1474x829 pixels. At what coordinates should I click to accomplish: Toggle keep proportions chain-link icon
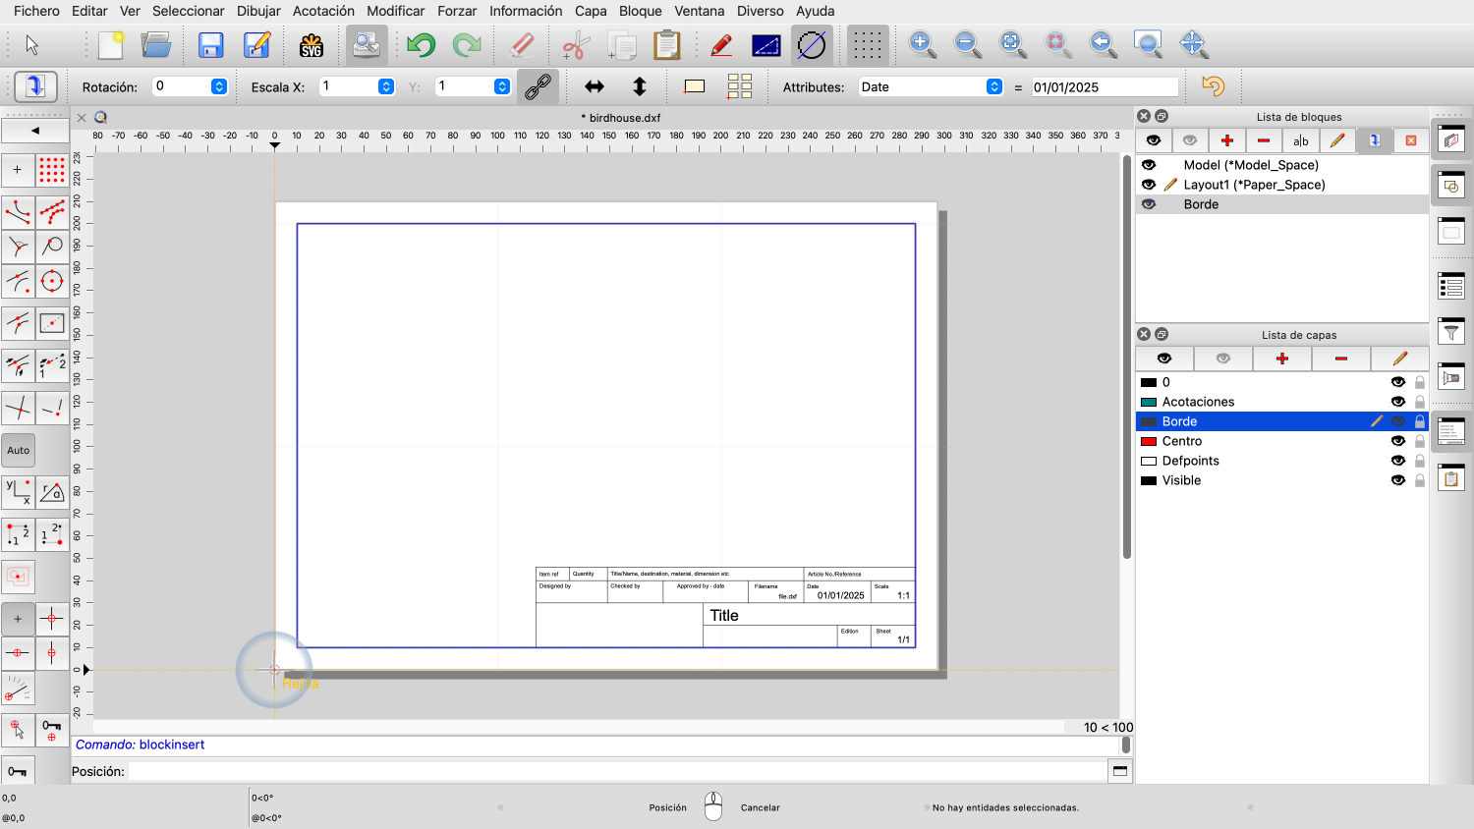(x=538, y=86)
